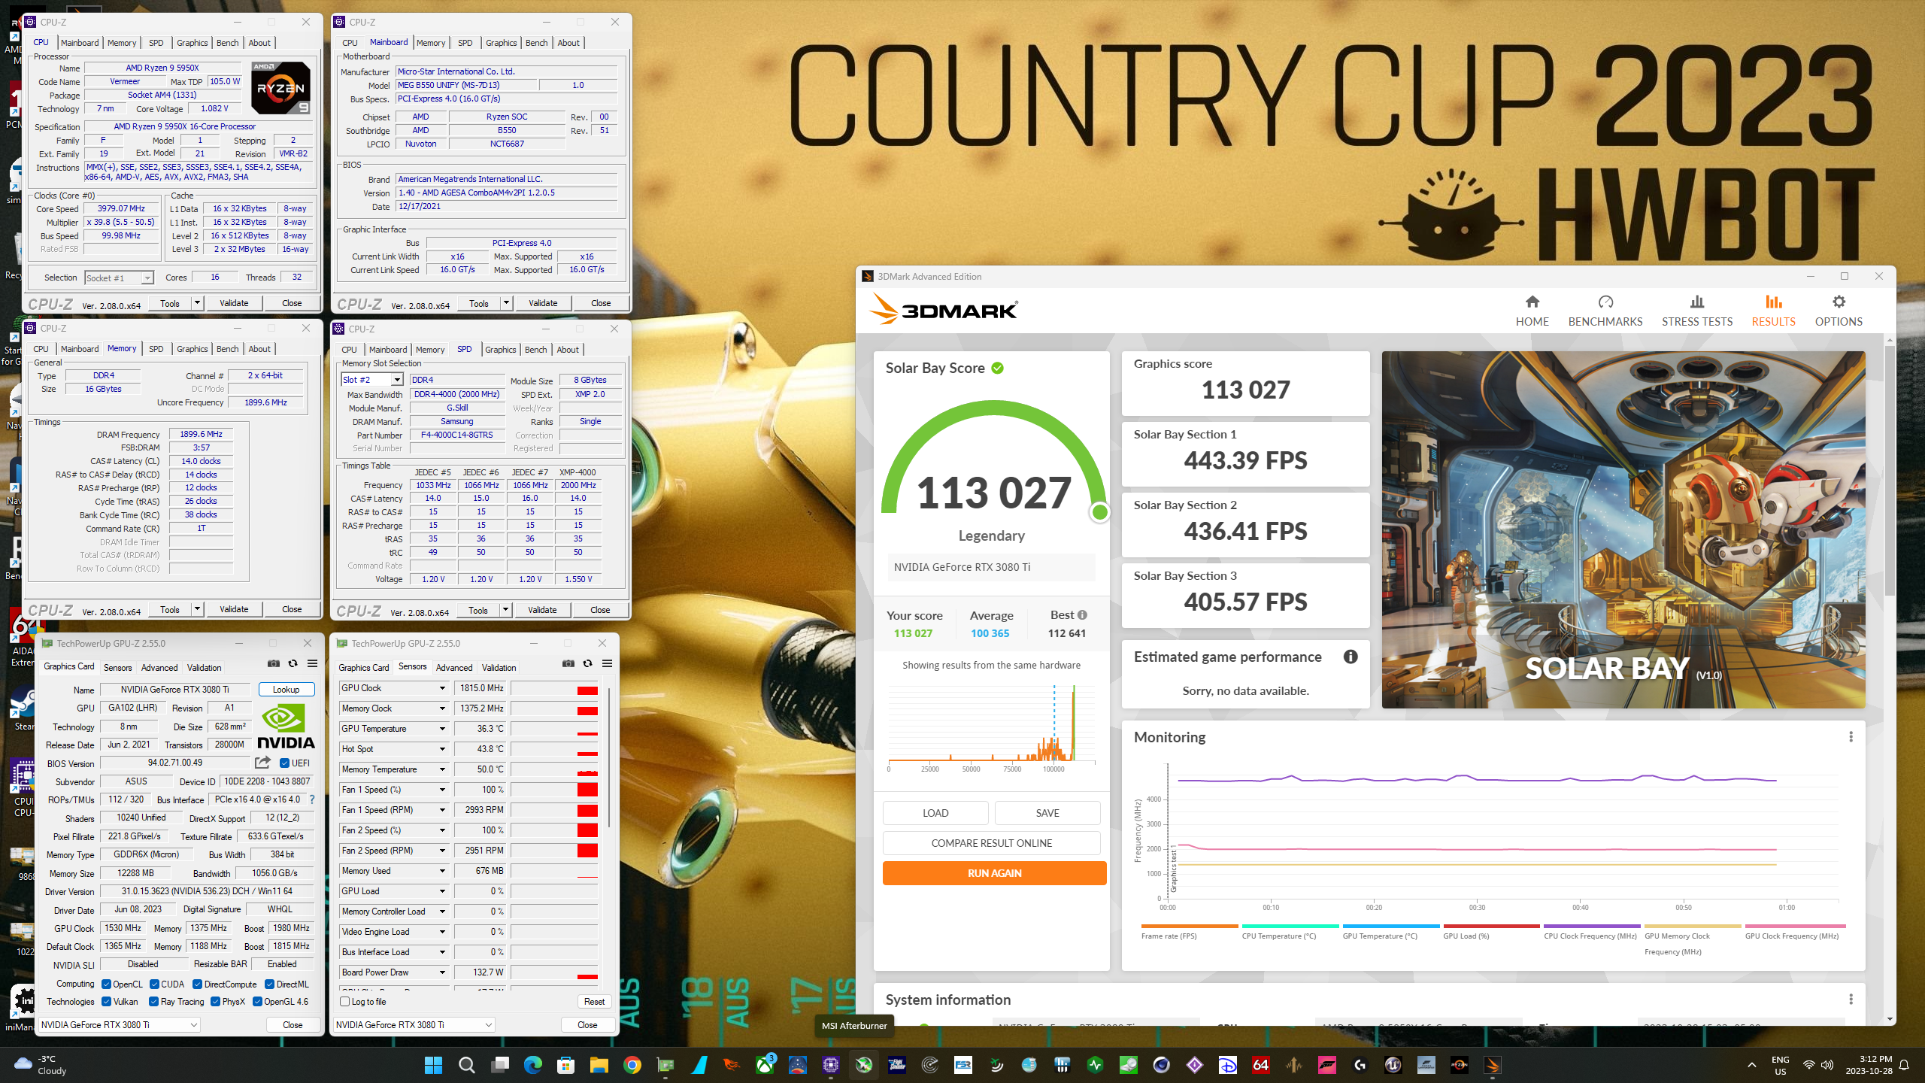Click the Reset button in GPU-Z Sensors
1925x1083 pixels.
(594, 1002)
